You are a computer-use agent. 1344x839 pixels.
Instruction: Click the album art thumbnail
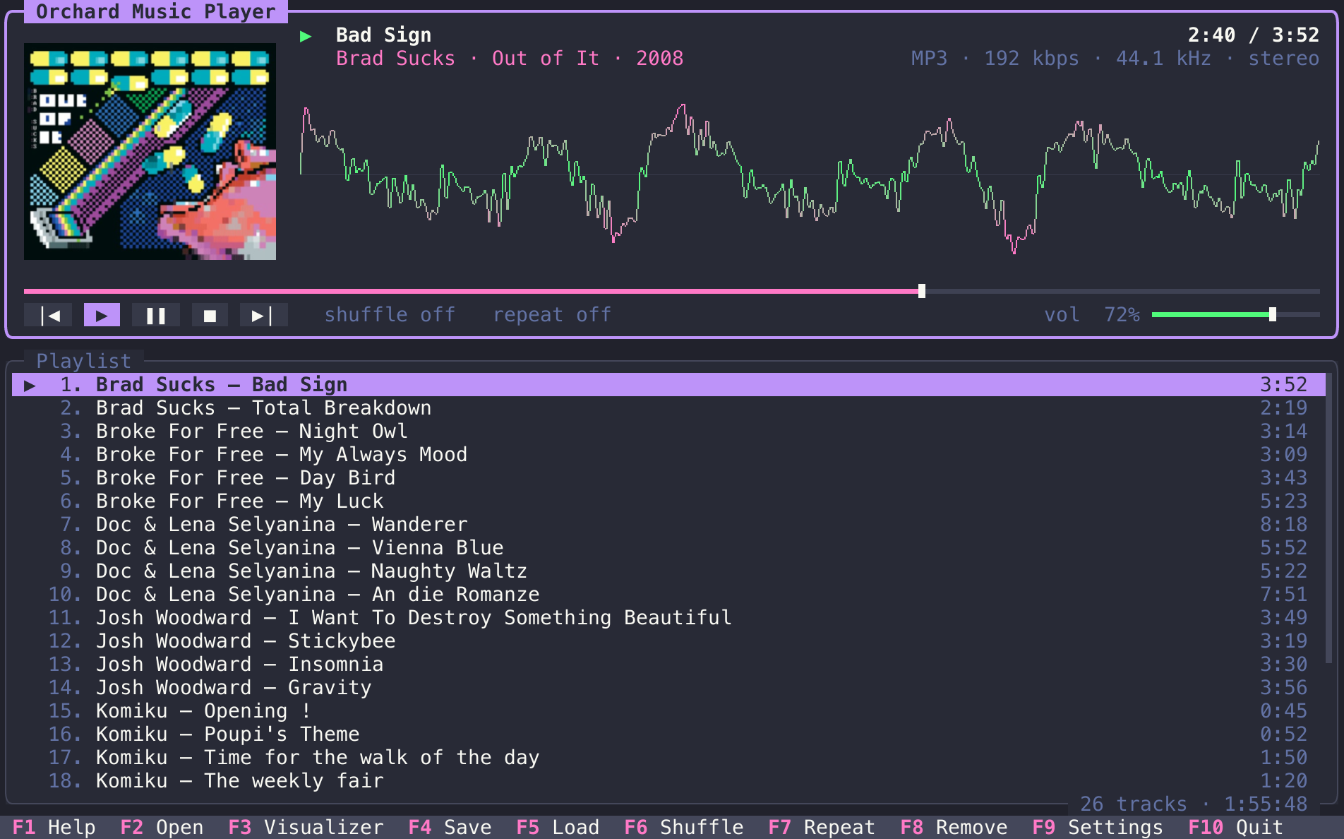[x=150, y=152]
